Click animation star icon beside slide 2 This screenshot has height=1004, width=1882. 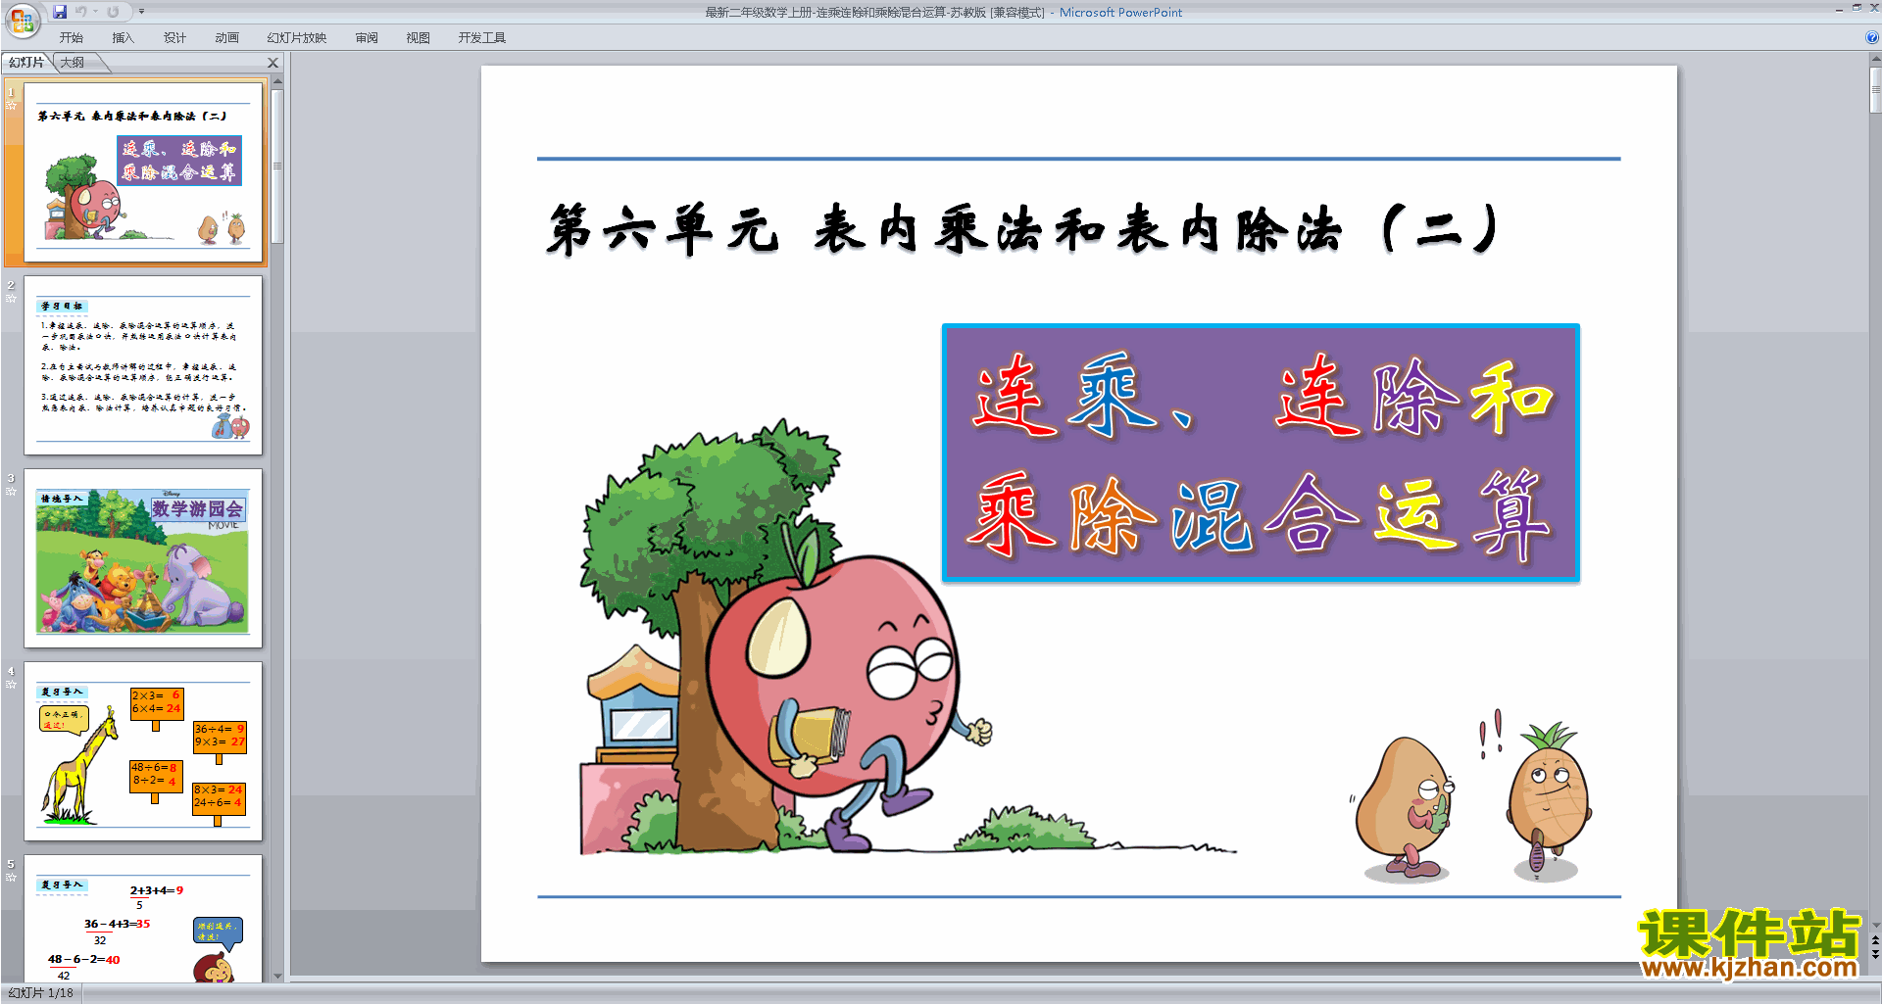tap(11, 299)
